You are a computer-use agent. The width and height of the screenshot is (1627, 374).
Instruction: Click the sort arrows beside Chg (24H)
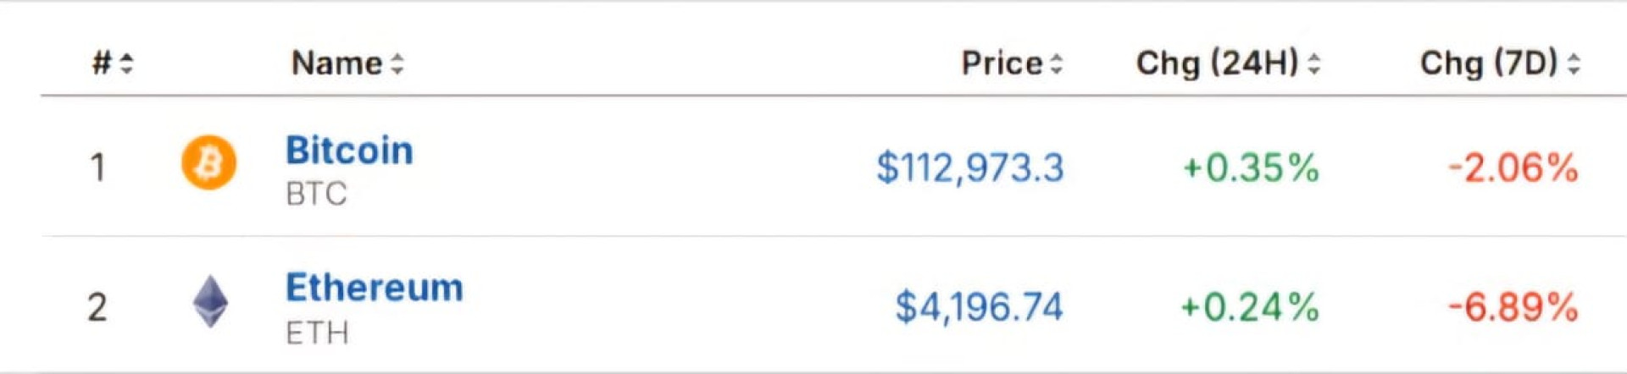[1313, 63]
